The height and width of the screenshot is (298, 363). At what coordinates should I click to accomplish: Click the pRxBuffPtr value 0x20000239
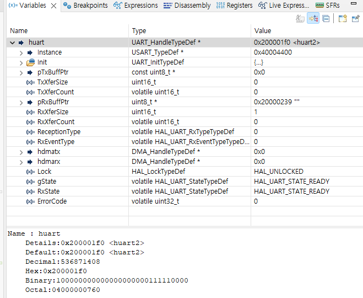277,102
